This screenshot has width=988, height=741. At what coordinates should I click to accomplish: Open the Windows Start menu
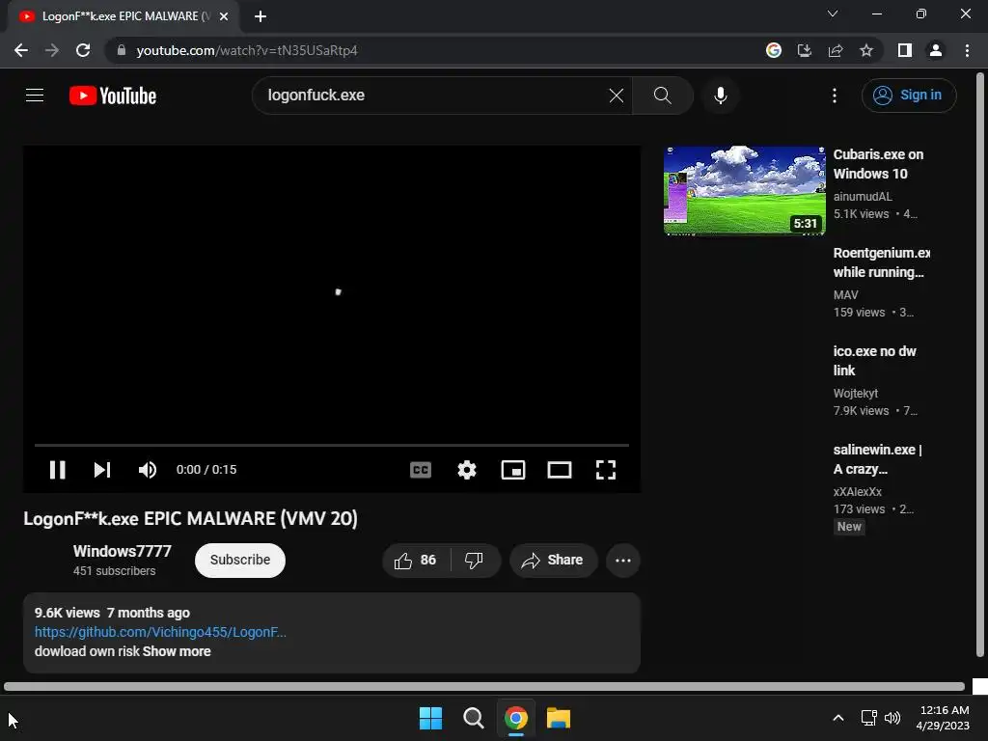[x=431, y=718]
